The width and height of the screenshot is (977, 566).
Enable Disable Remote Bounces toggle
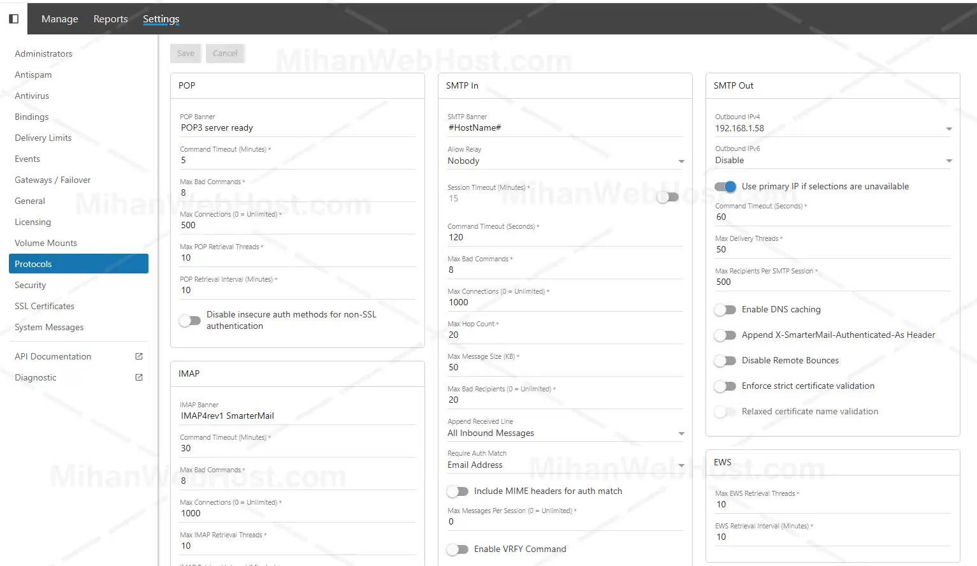pyautogui.click(x=725, y=361)
